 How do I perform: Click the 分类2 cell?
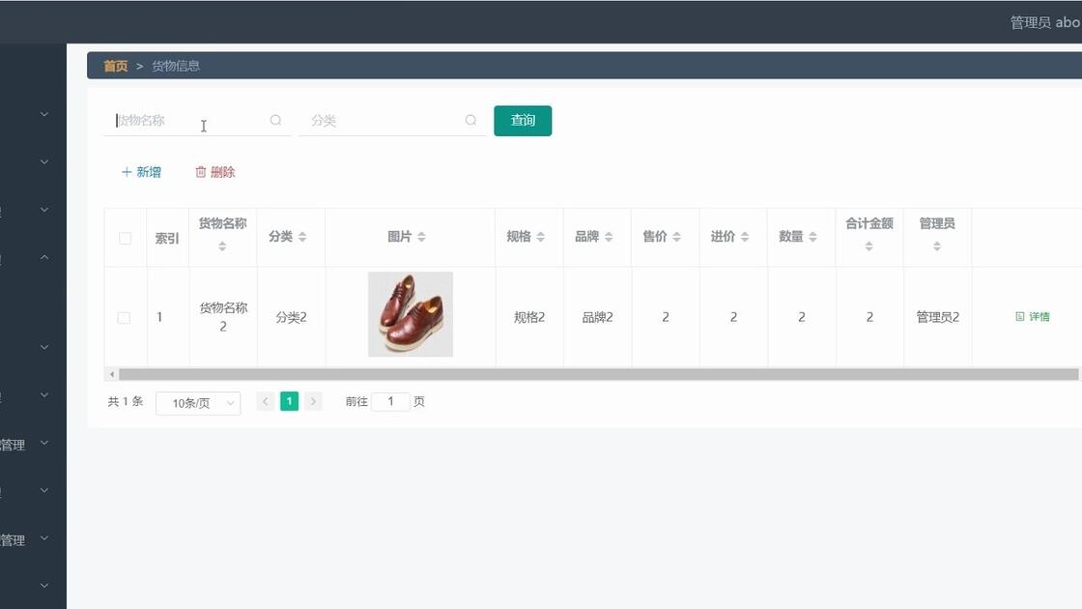pyautogui.click(x=291, y=318)
